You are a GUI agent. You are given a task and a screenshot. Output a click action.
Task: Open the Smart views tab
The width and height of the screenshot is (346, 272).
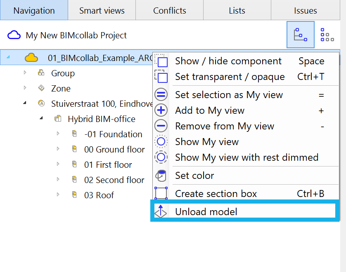[102, 10]
